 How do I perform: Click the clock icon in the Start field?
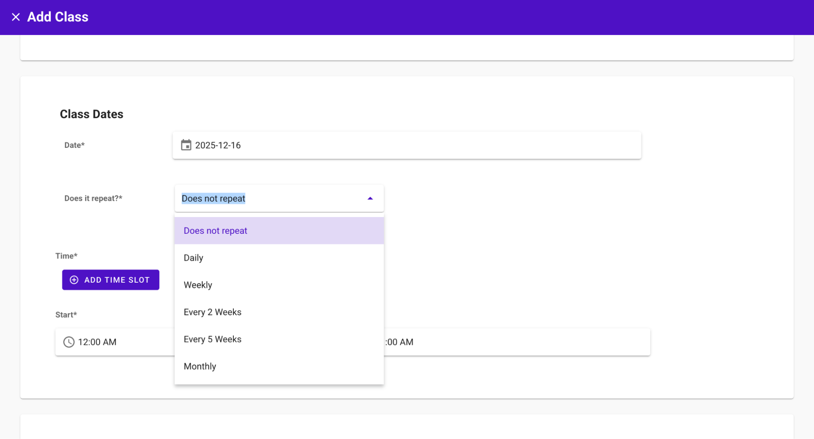pos(69,342)
